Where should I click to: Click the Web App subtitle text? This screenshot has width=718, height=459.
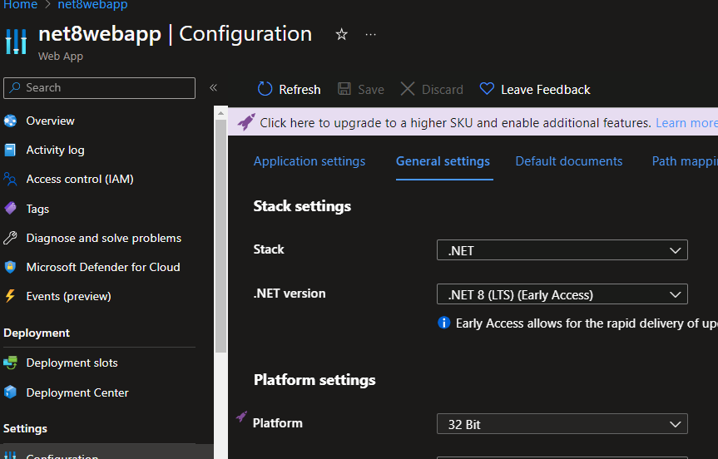pyautogui.click(x=61, y=57)
